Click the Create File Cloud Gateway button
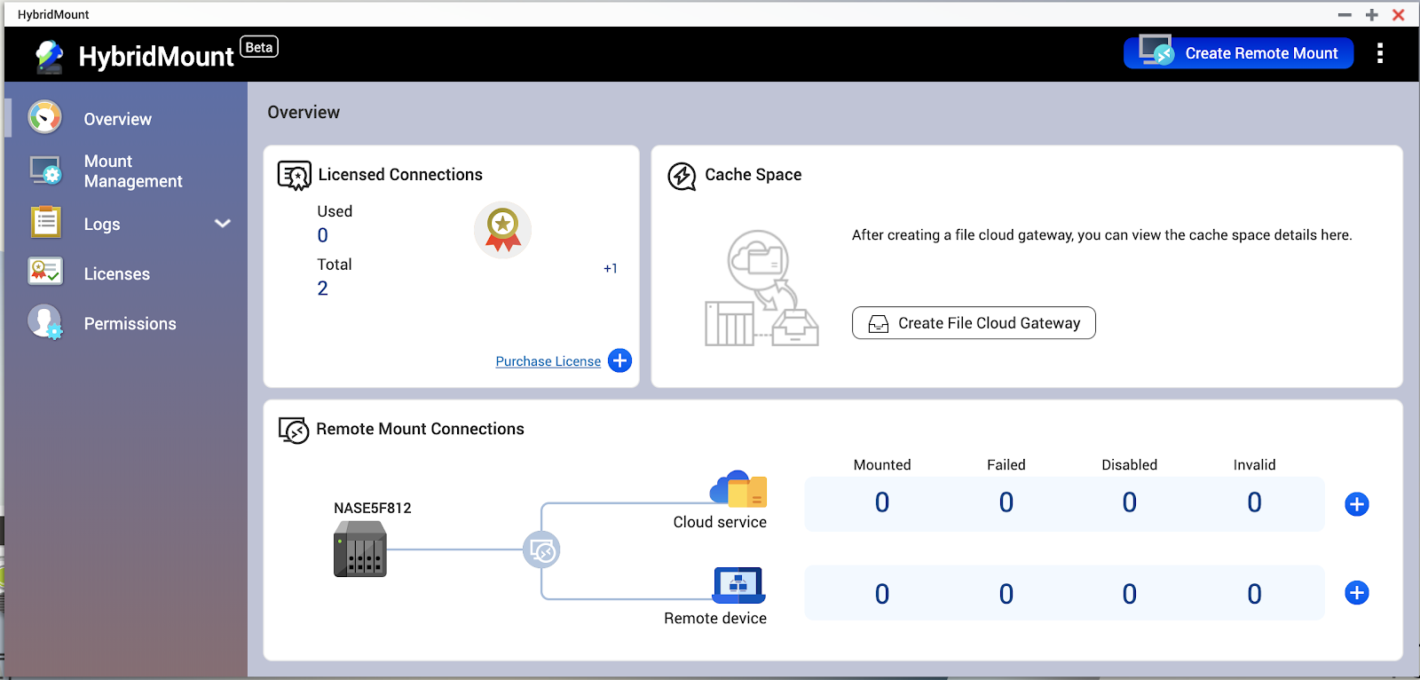1420x680 pixels. pyautogui.click(x=974, y=323)
